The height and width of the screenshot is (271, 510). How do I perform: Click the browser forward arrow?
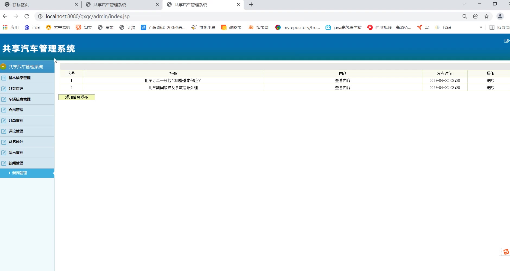click(x=16, y=16)
